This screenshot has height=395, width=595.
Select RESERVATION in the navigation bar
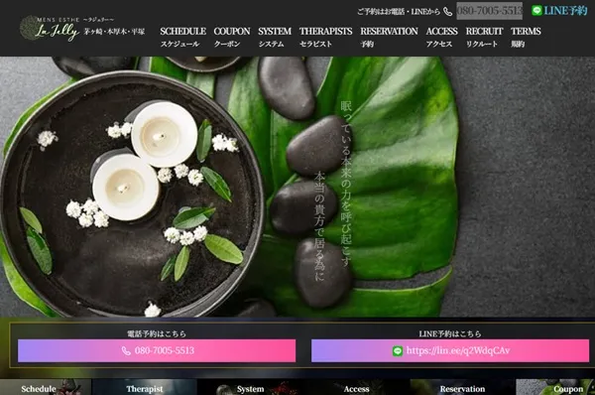pyautogui.click(x=389, y=37)
